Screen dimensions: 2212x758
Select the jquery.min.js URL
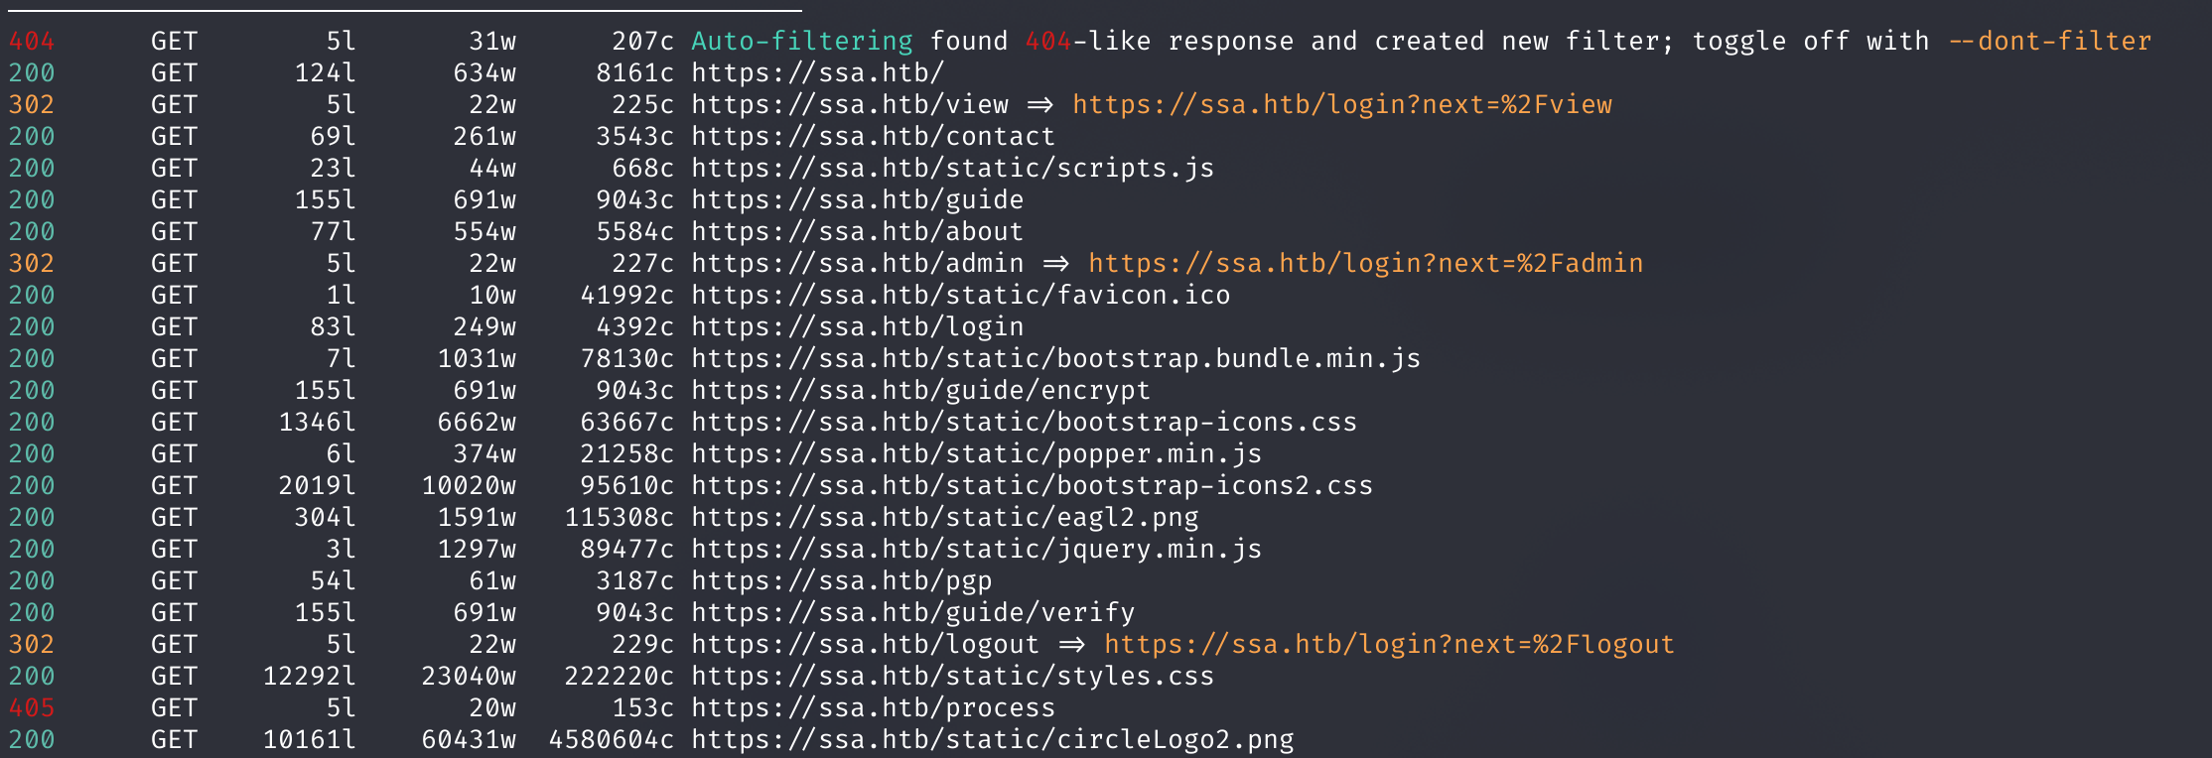tap(977, 550)
